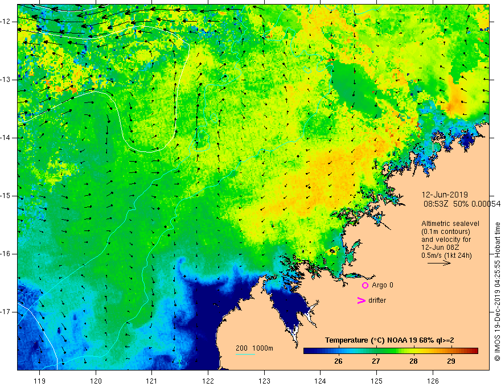The image size is (501, 387).
Task: Click longitude label 122 on bottom axis
Action: tap(208, 381)
